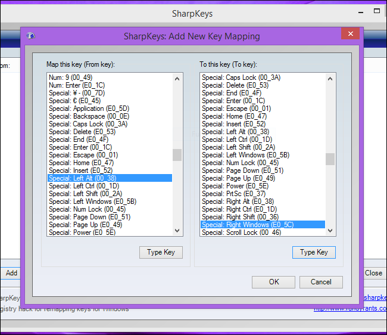
Task: Click the From key list scroll down arrow
Action: point(177,231)
